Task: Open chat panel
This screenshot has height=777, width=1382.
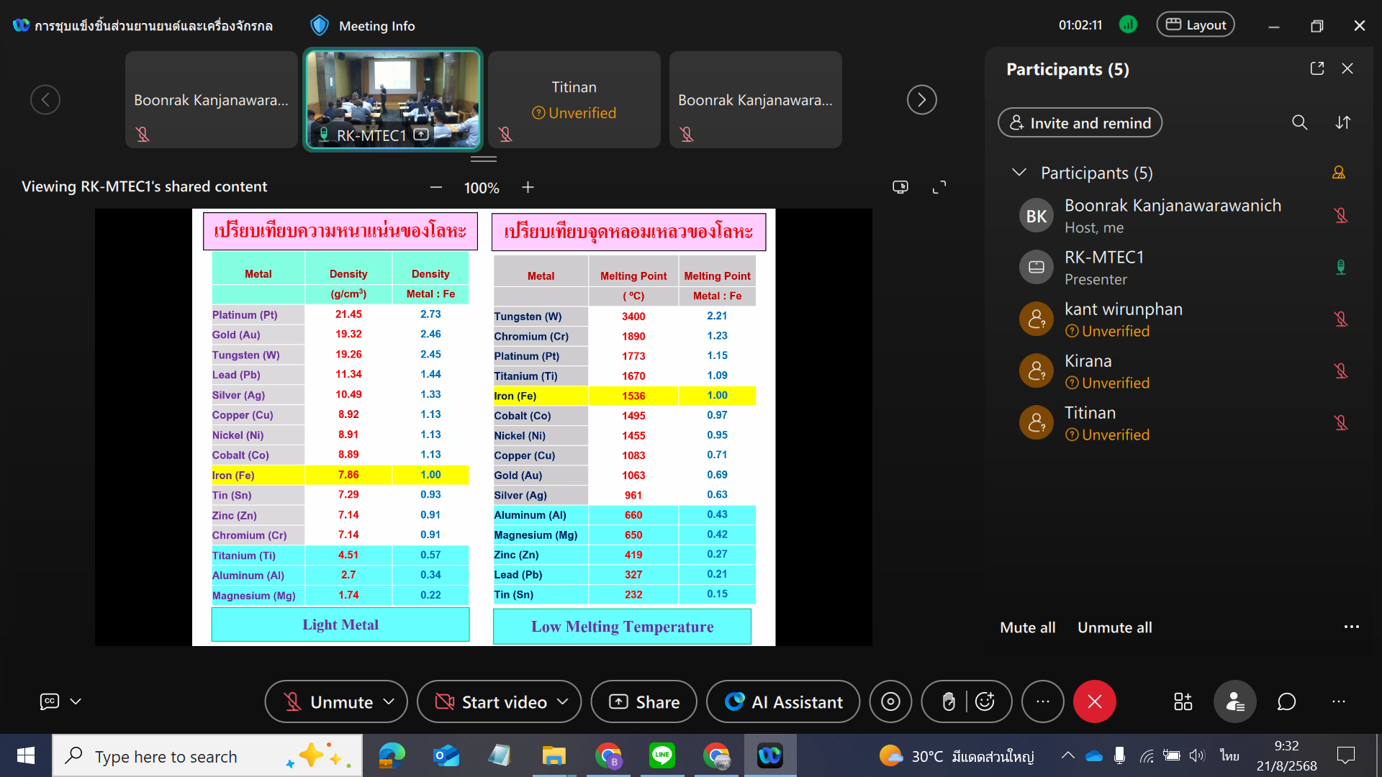Action: click(1286, 701)
